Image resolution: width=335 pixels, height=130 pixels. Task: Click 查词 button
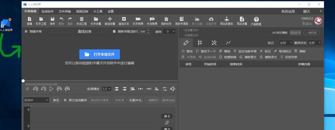56,100
